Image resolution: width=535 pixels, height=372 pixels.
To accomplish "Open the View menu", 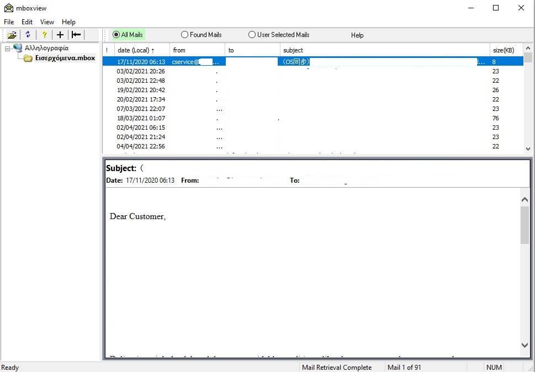I will click(x=47, y=22).
